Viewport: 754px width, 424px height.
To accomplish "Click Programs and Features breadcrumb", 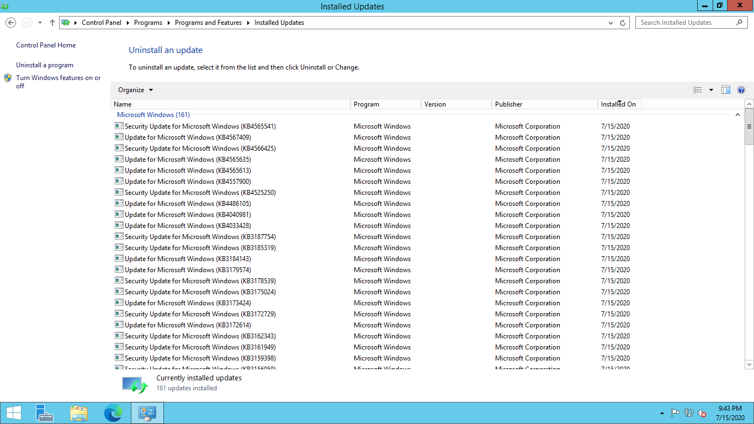I will (x=208, y=23).
